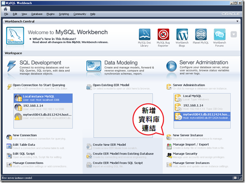Click the Manage Connections icon
245x183 pixels.
click(9, 164)
